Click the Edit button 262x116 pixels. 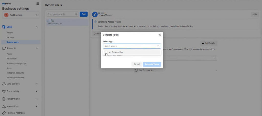coord(255,14)
